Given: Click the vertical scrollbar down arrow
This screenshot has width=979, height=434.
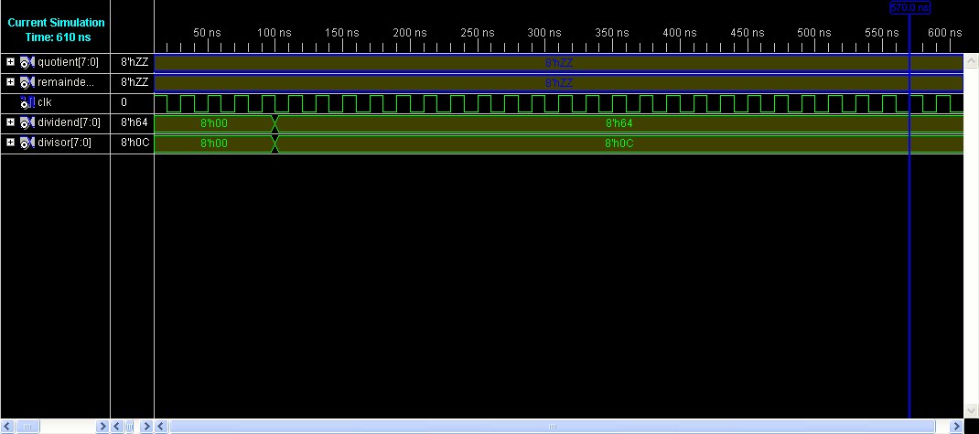Looking at the screenshot, I should coord(971,411).
